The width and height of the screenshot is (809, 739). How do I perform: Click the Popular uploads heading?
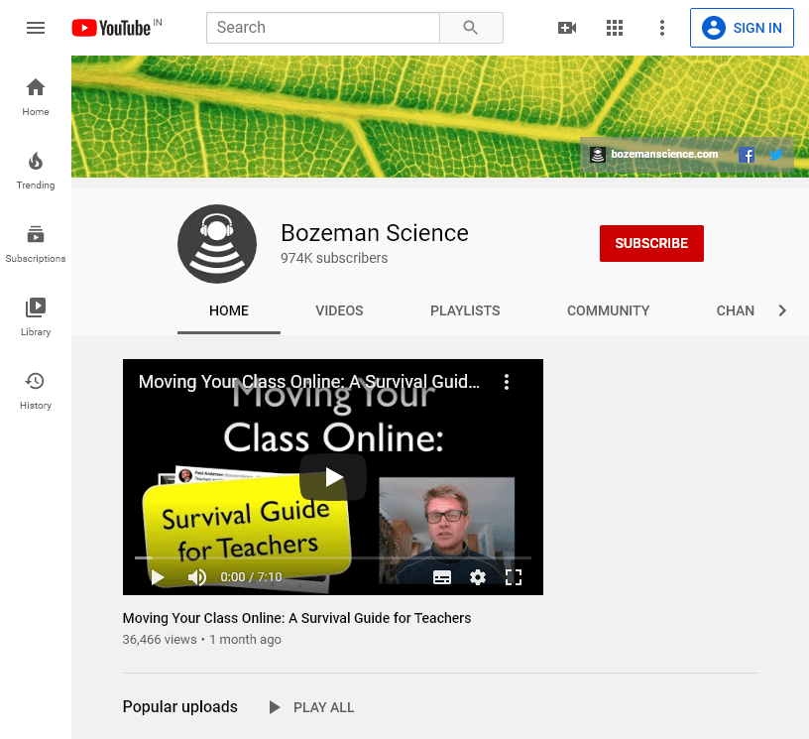(180, 706)
